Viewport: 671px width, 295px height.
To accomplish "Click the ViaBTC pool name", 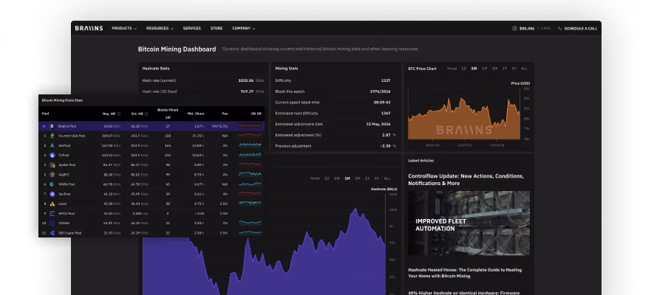I will click(x=64, y=175).
